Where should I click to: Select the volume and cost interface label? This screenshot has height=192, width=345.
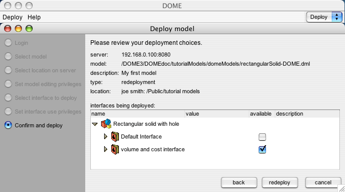pyautogui.click(x=153, y=149)
